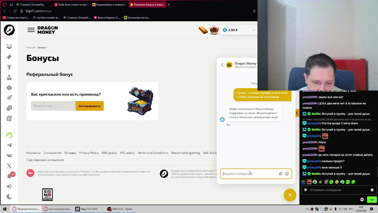
Task: Expand the 2.90 ₽ balance dropdown
Action: tap(254, 30)
